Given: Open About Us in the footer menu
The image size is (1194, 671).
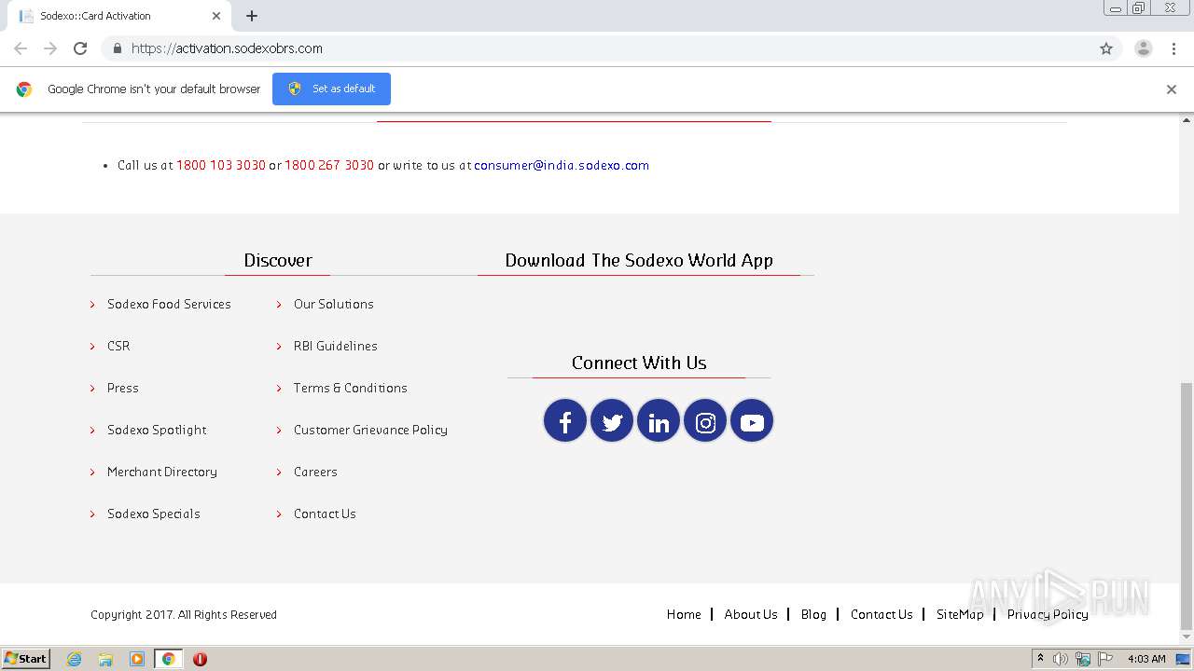Looking at the screenshot, I should click(751, 614).
